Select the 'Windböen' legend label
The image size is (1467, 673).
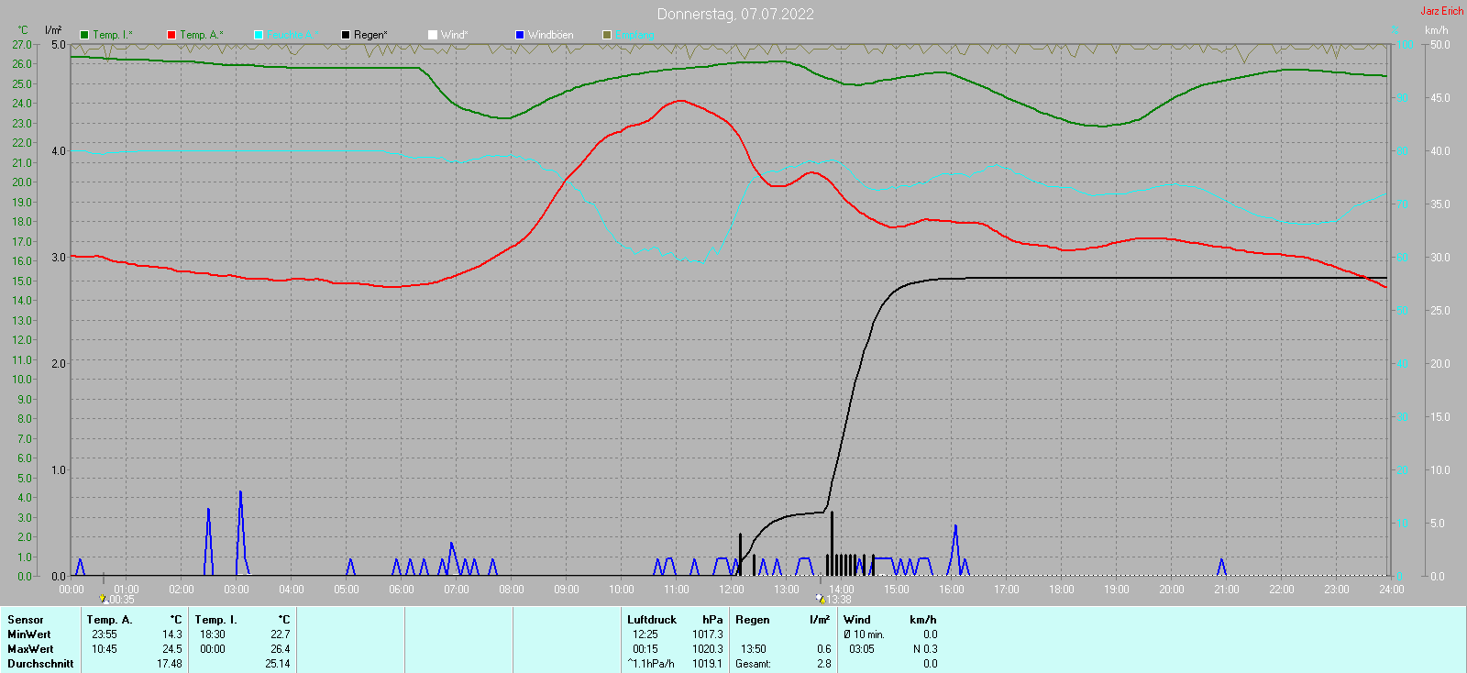(x=551, y=35)
